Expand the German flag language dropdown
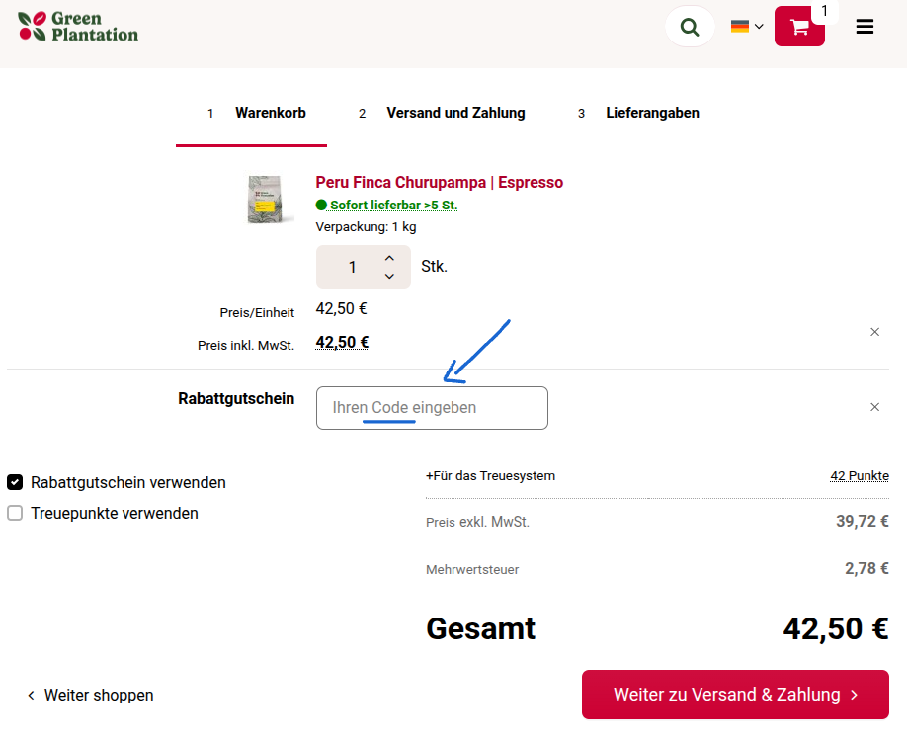The height and width of the screenshot is (742, 907). pyautogui.click(x=747, y=27)
